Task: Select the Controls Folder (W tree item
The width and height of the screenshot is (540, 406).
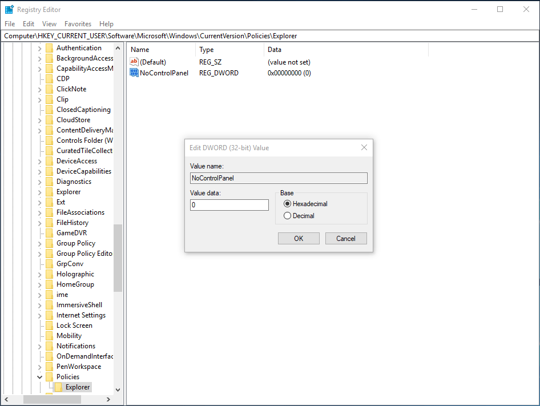Action: point(84,140)
